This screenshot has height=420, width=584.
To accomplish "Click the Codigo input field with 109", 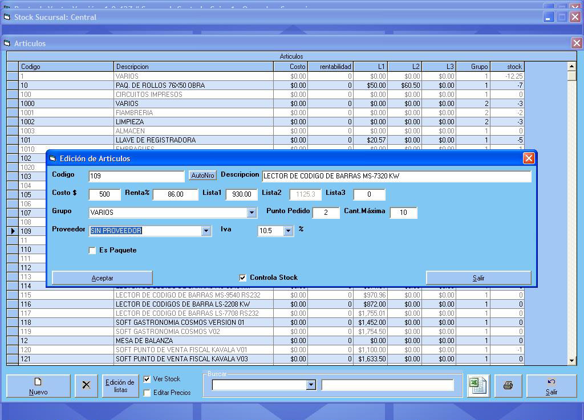I will (x=136, y=176).
